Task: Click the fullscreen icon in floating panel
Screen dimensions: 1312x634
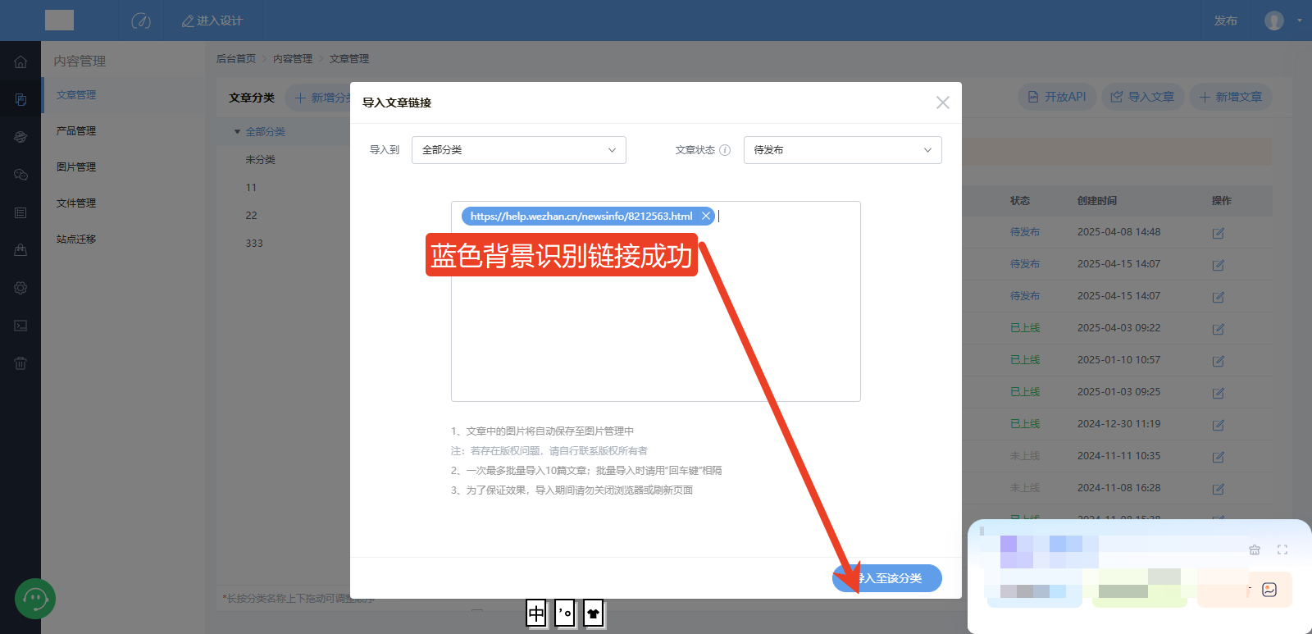Action: tap(1282, 550)
